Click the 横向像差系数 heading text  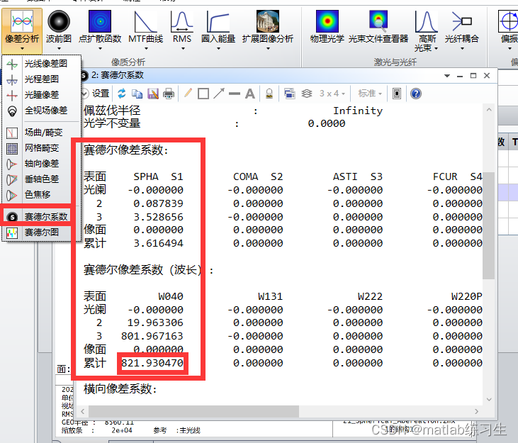120,389
